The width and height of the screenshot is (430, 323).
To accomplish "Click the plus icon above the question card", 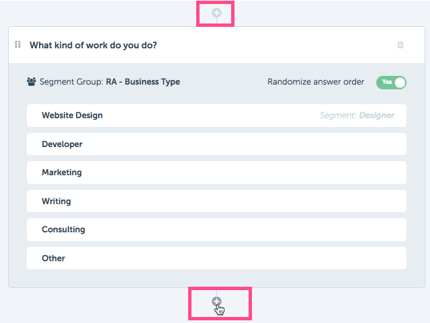I will coord(216,13).
